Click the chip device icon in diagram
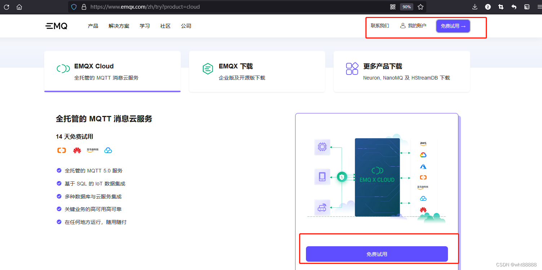The height and width of the screenshot is (270, 542). coord(322,147)
